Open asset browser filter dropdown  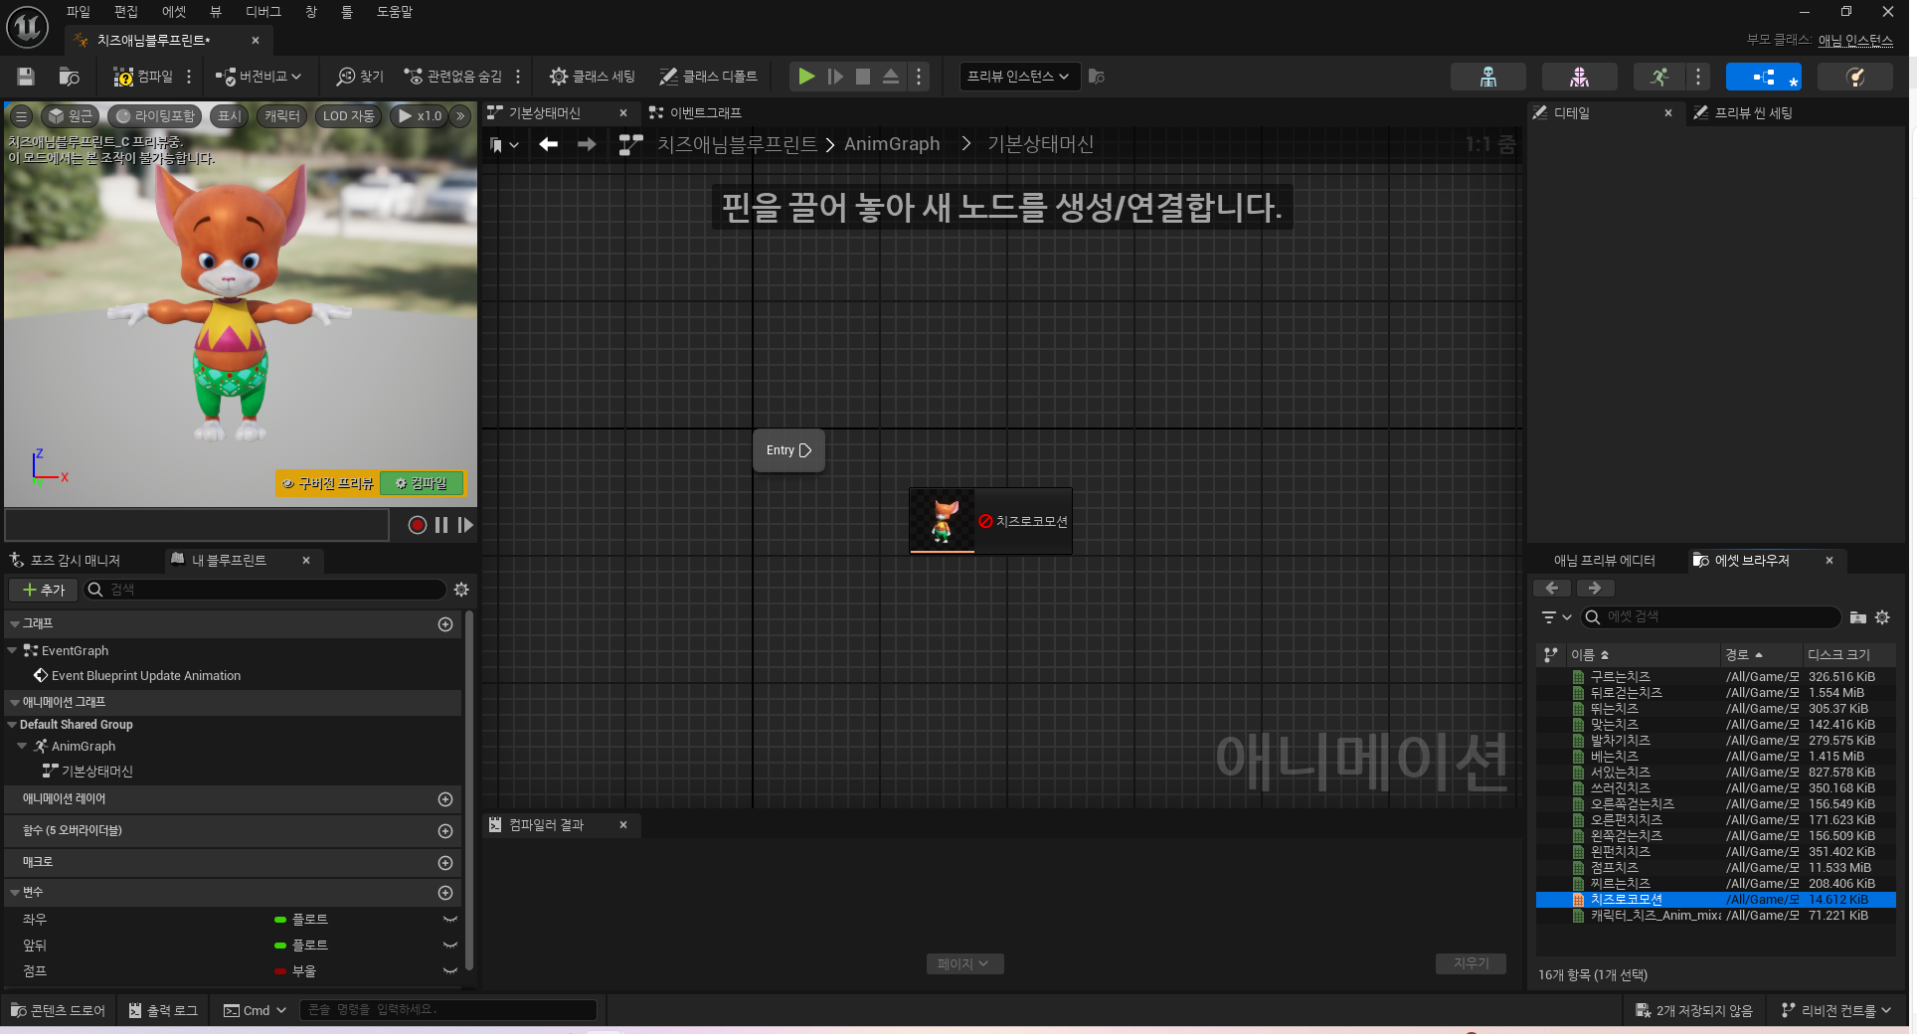tap(1556, 617)
